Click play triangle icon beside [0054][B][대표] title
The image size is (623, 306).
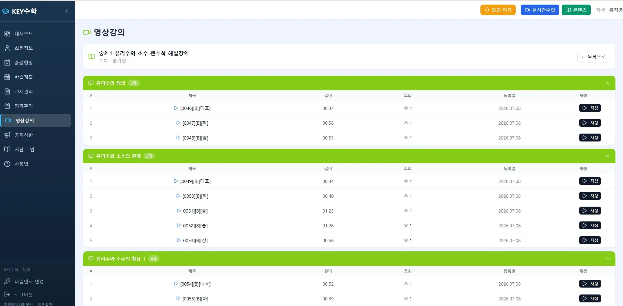pos(176,284)
